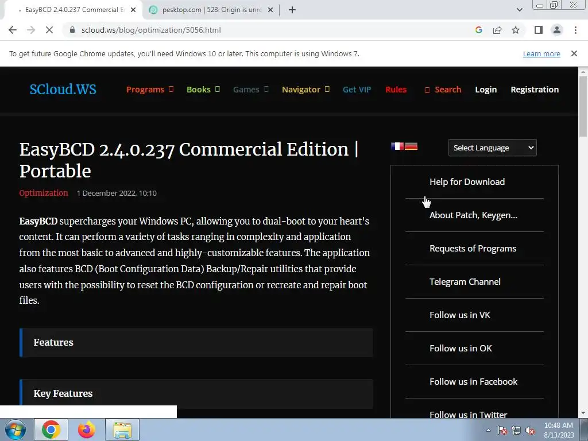
Task: Open the Optimization category link
Action: click(44, 193)
